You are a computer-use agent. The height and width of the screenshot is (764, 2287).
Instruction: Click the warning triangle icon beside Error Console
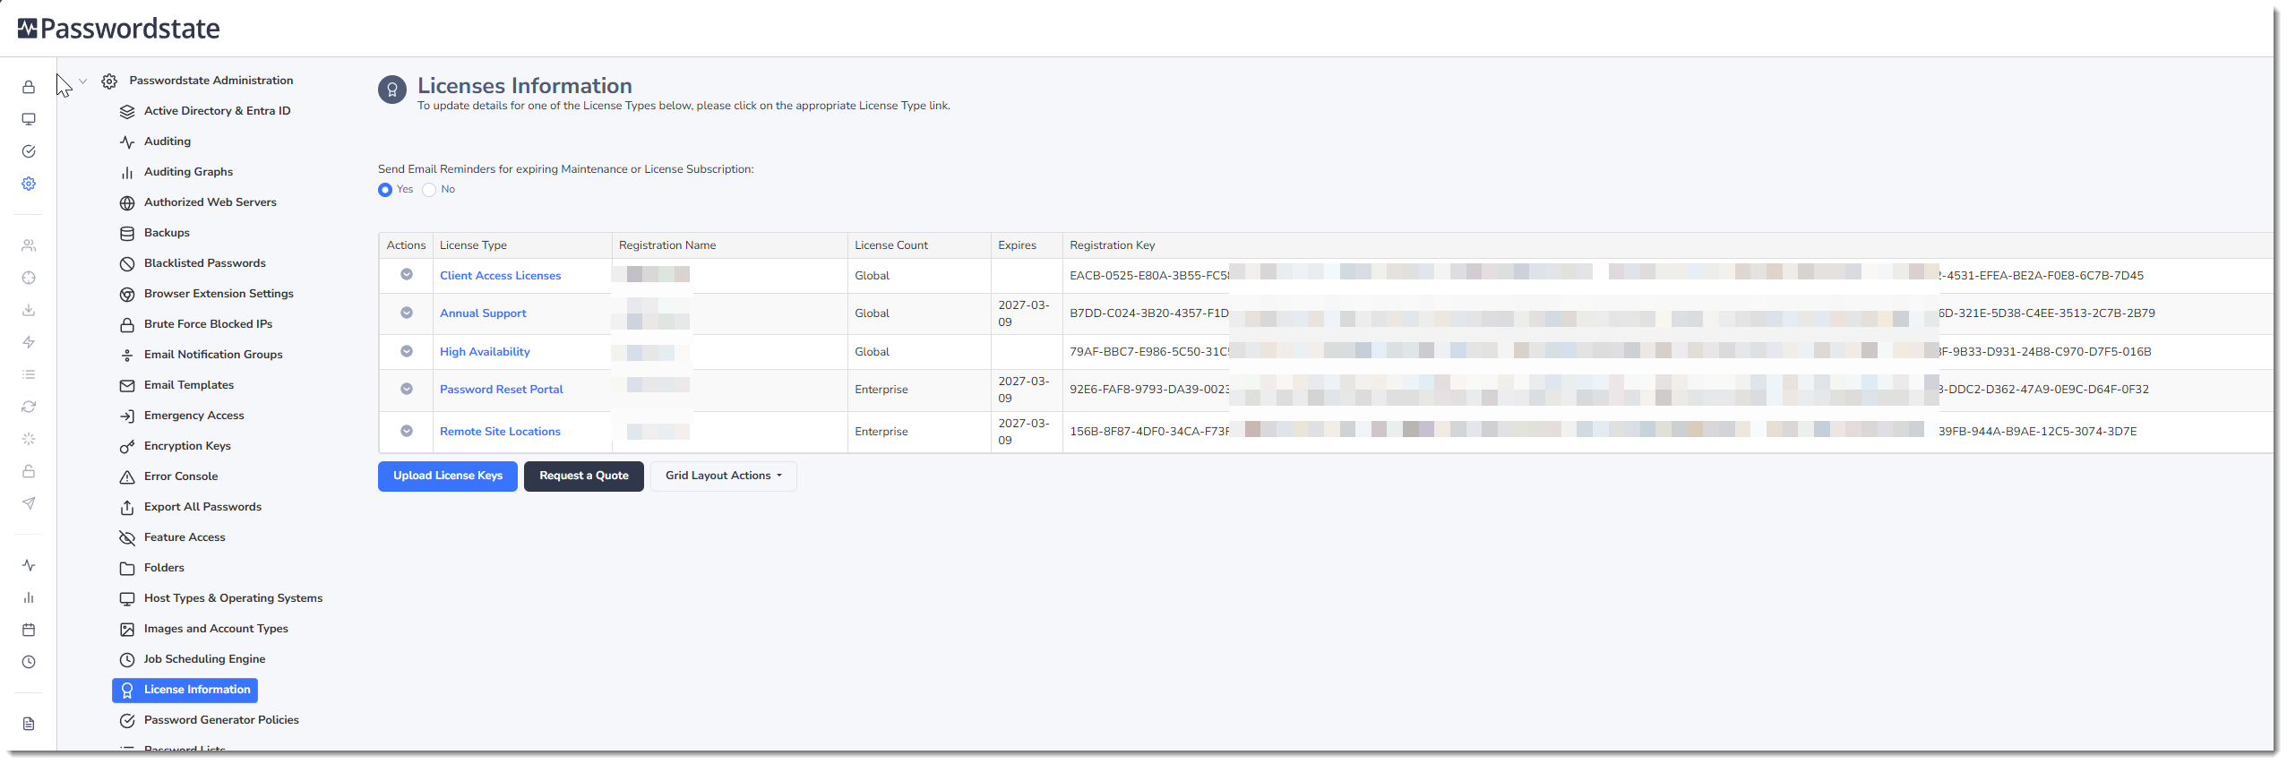[127, 477]
